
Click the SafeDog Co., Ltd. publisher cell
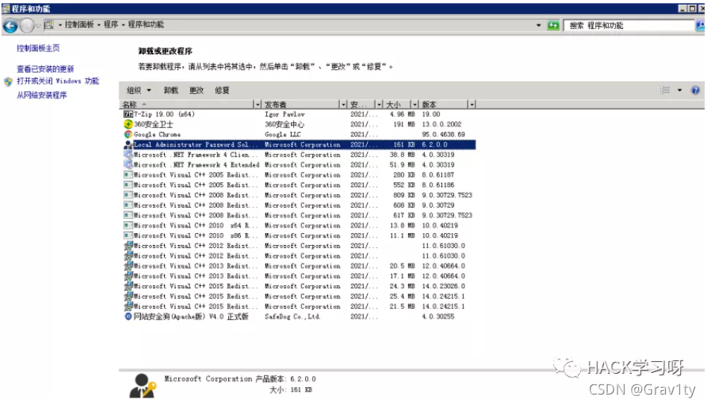tap(292, 316)
